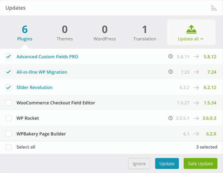Switch to the Themes tab
This screenshot has height=173, width=223.
tap(65, 33)
